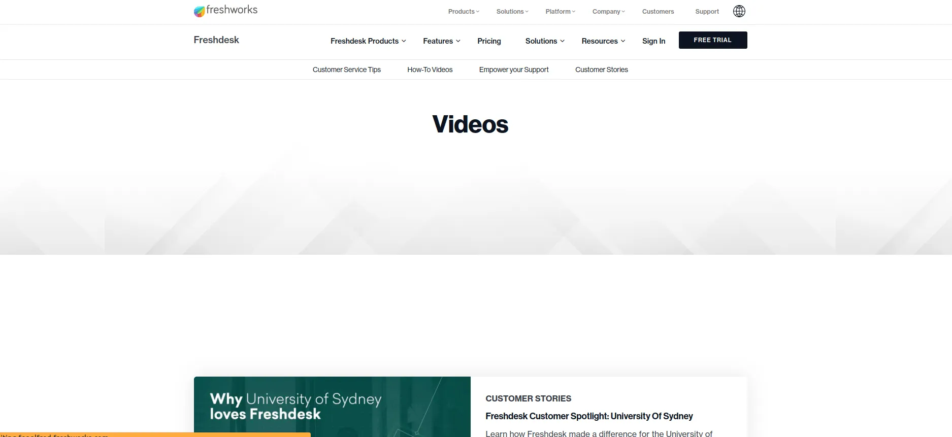Expand the Freshdesk Solutions menu
This screenshot has width=952, height=437.
coord(545,41)
